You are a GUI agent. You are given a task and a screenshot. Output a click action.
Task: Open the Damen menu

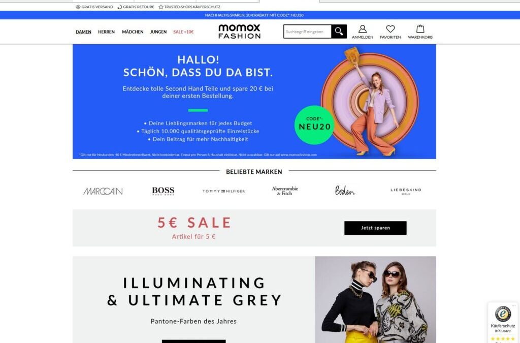point(83,32)
